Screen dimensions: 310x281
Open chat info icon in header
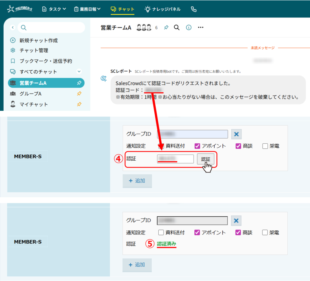click(x=189, y=28)
